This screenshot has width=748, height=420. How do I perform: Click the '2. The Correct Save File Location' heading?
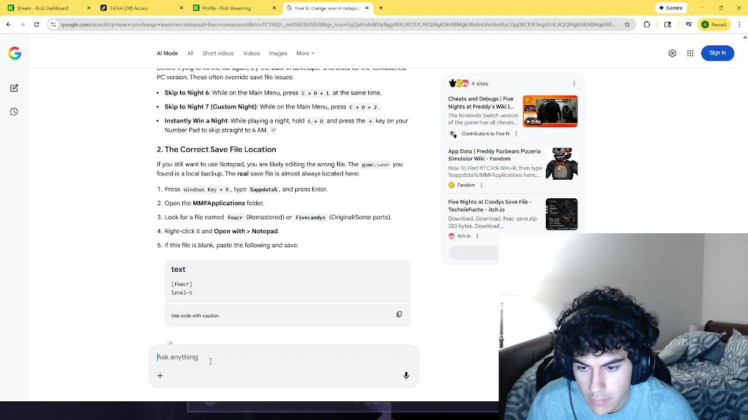[x=216, y=149]
